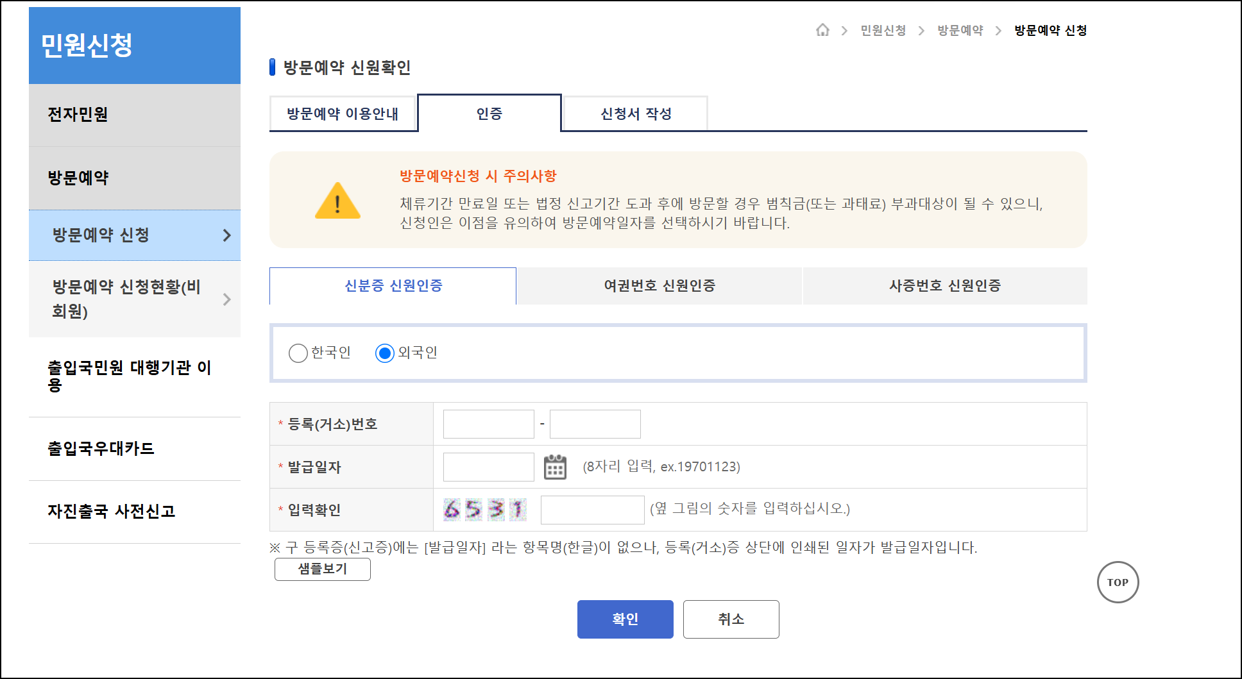
Task: Click the captcha number image 6531
Action: [485, 510]
